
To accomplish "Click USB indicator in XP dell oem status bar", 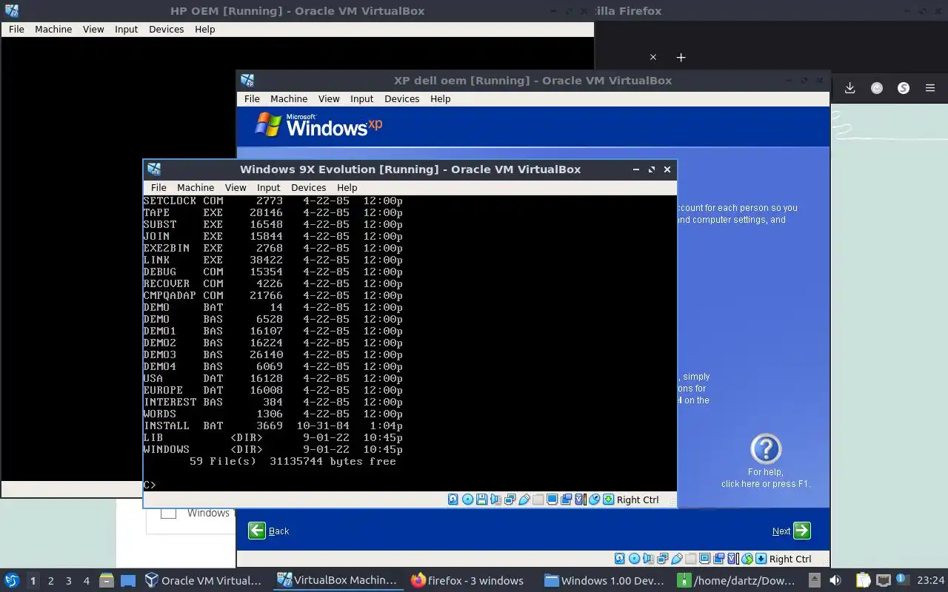I will pyautogui.click(x=677, y=559).
